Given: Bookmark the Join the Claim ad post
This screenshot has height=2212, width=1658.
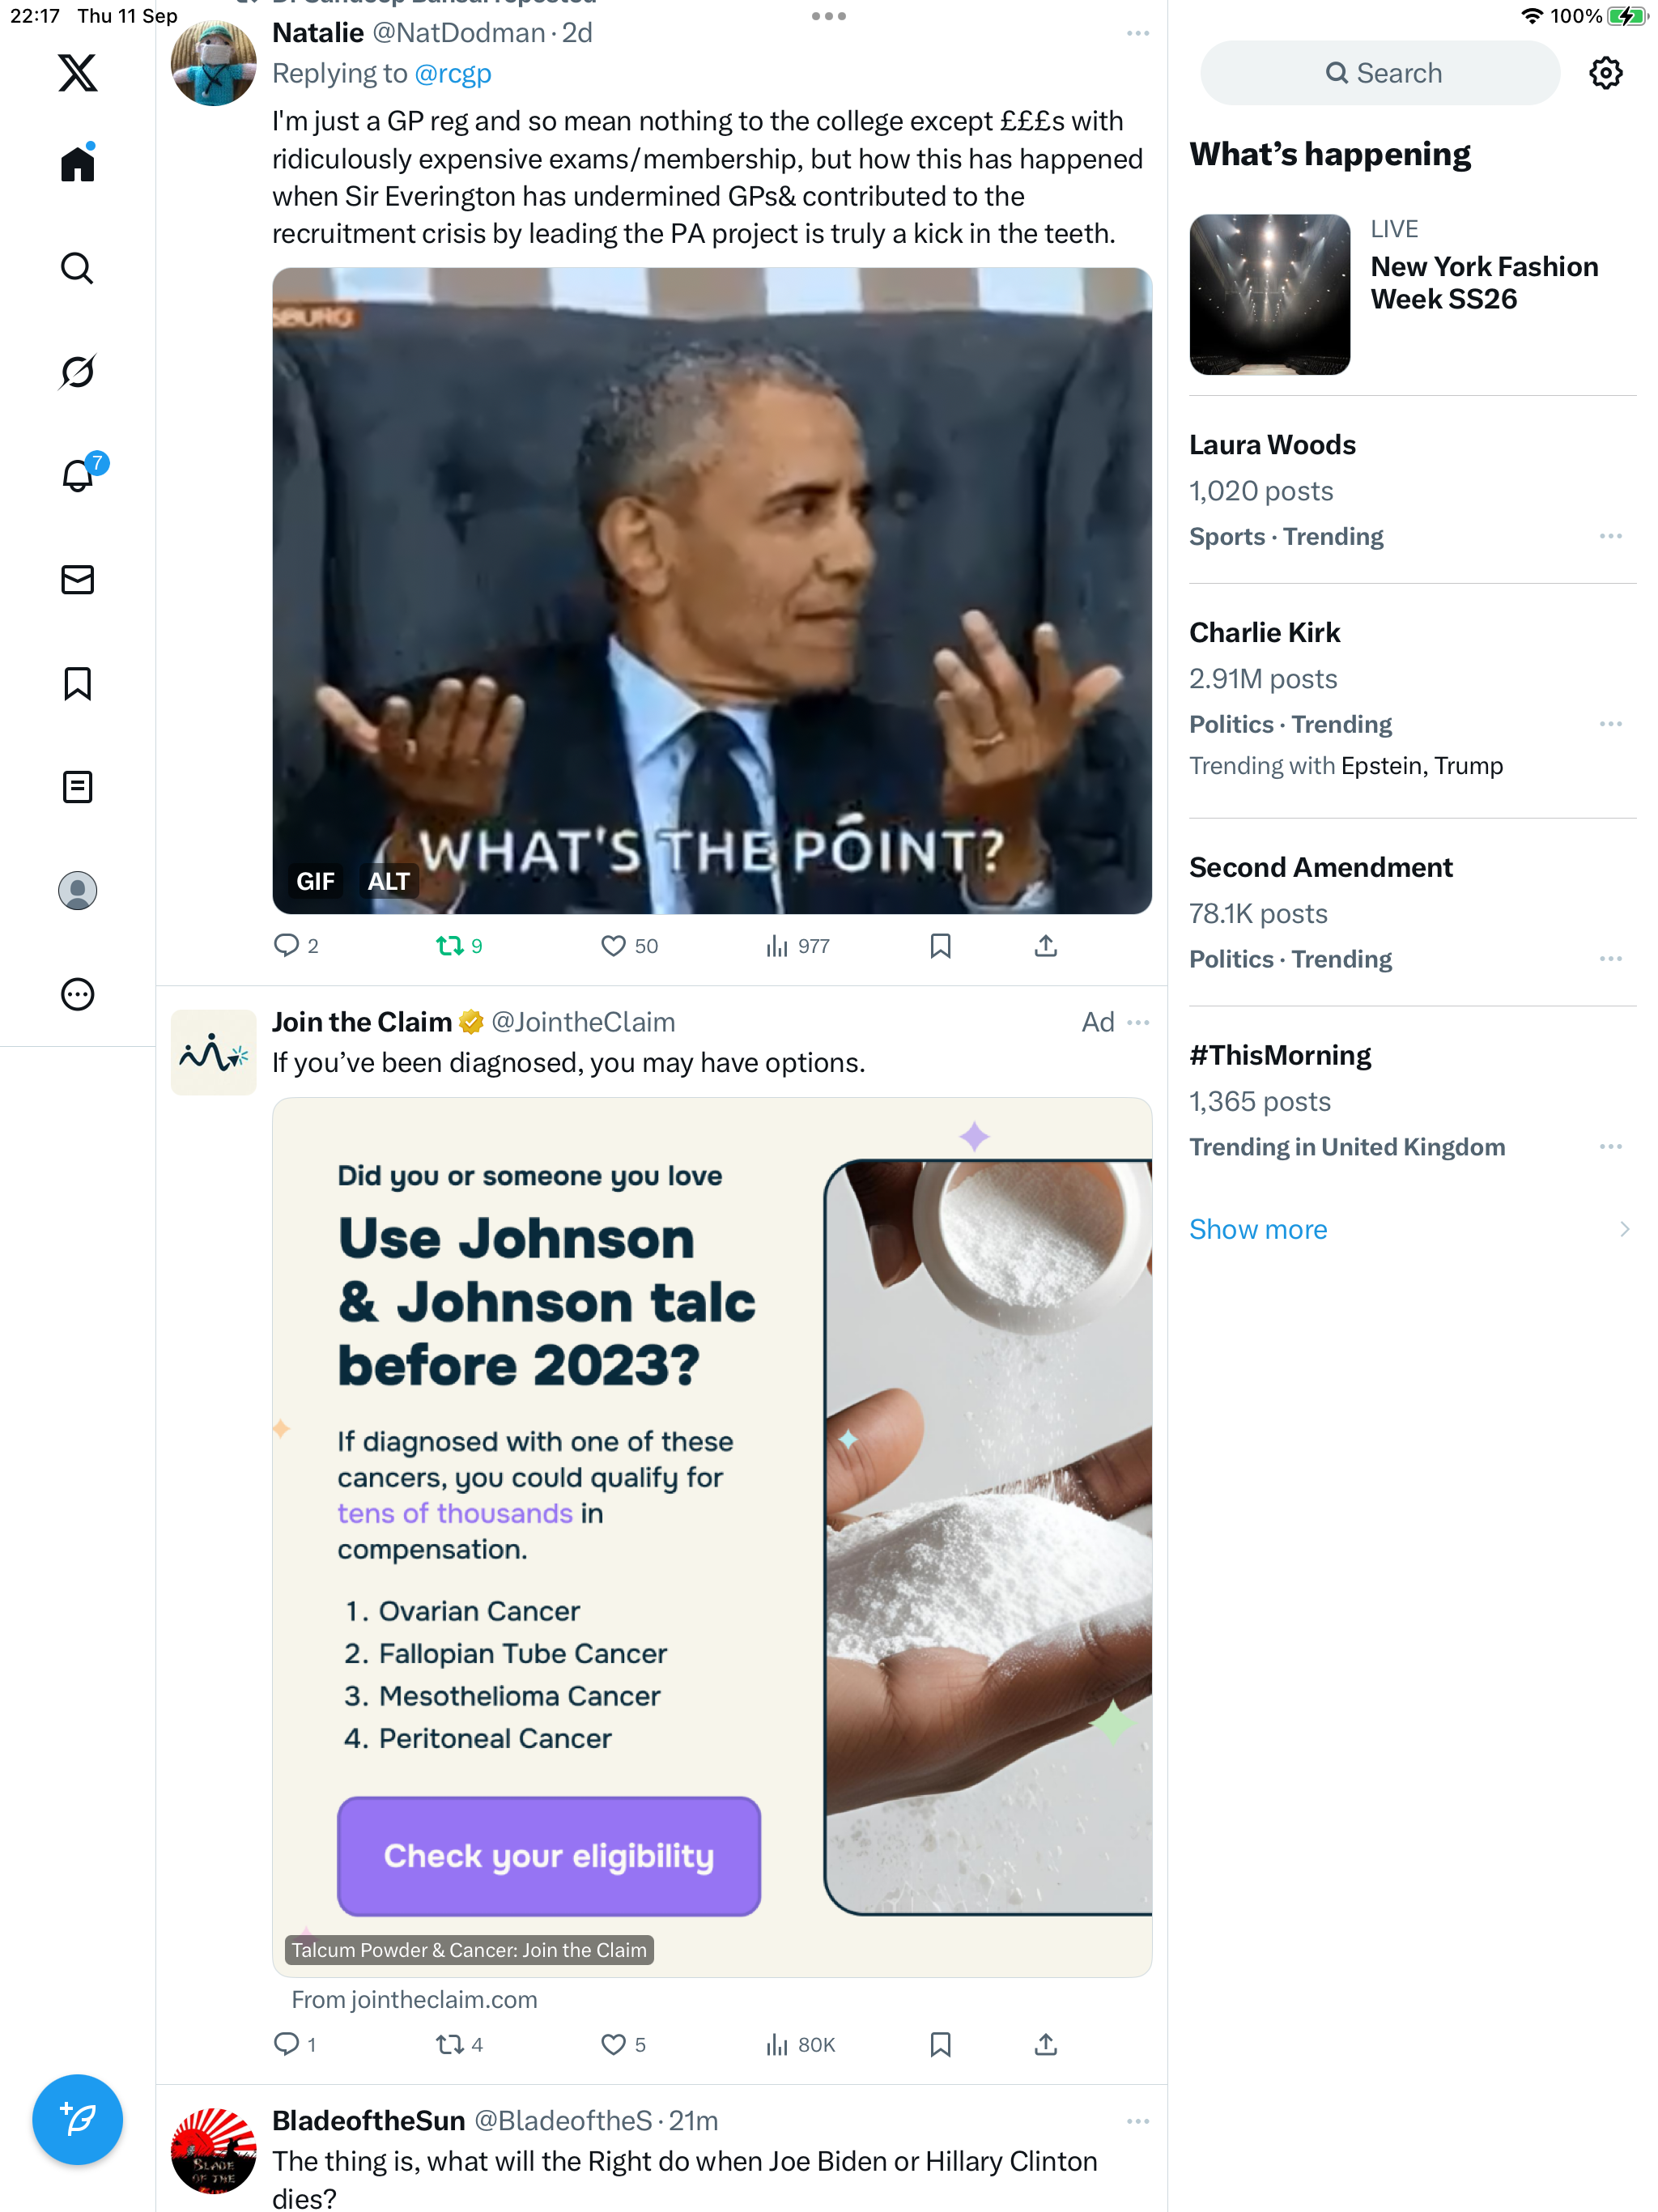Looking at the screenshot, I should [940, 2044].
